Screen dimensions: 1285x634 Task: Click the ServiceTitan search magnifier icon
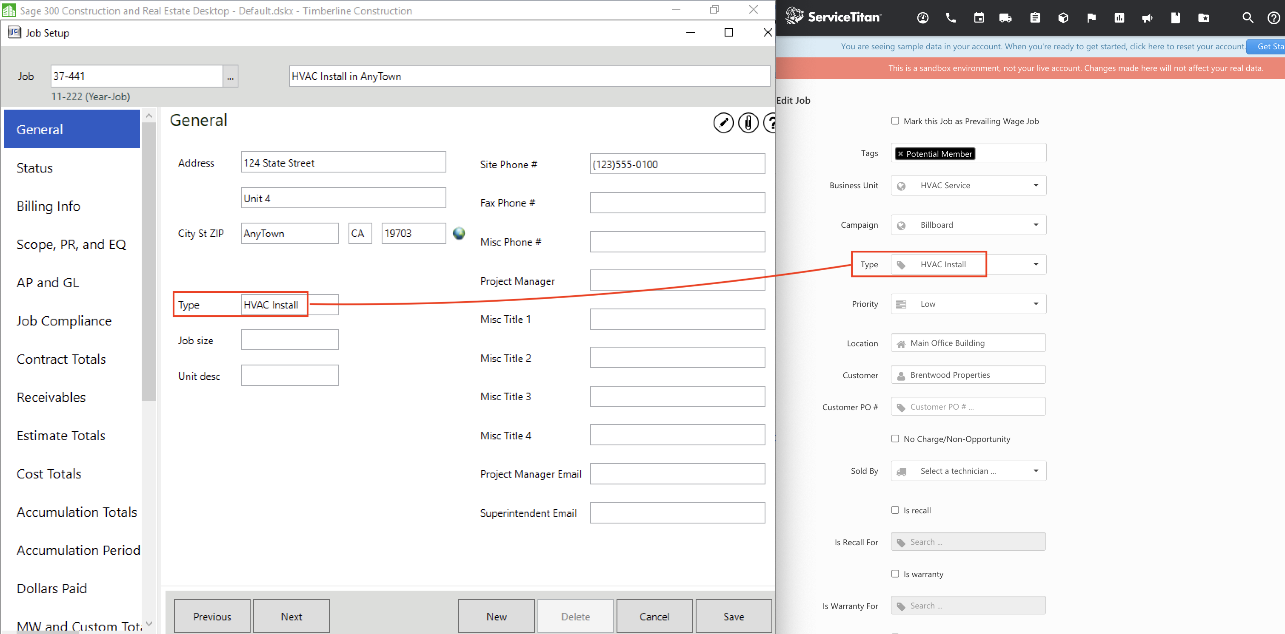pyautogui.click(x=1247, y=18)
